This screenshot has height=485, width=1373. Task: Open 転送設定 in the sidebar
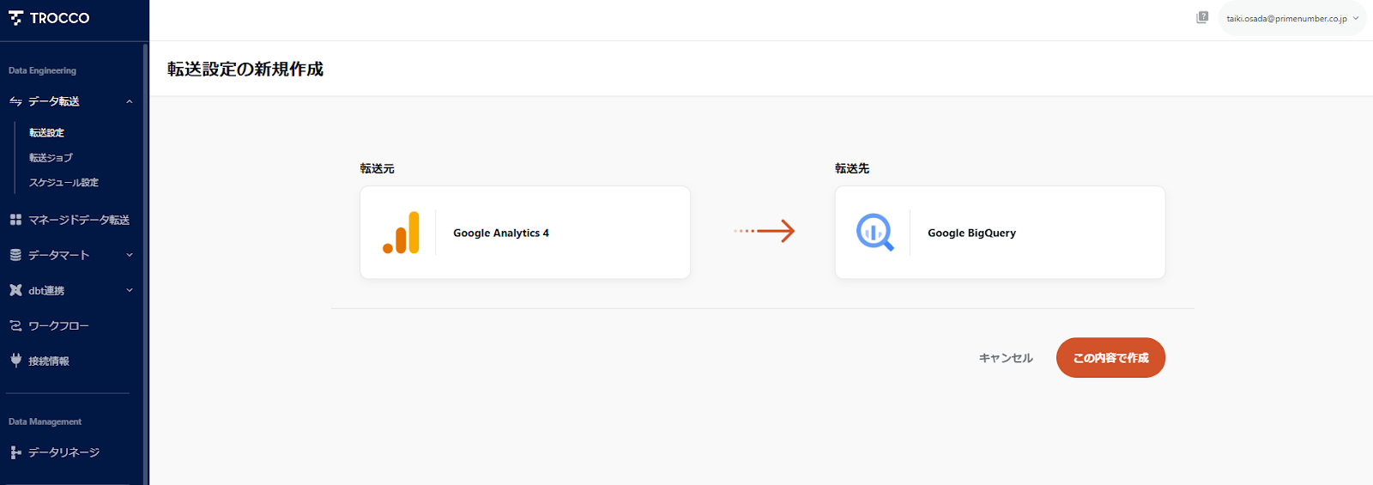click(x=46, y=133)
